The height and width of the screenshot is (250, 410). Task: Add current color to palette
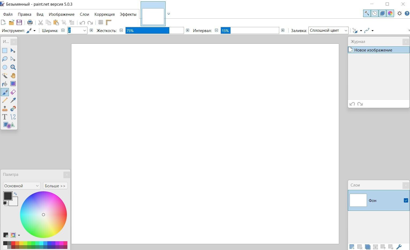point(6,235)
